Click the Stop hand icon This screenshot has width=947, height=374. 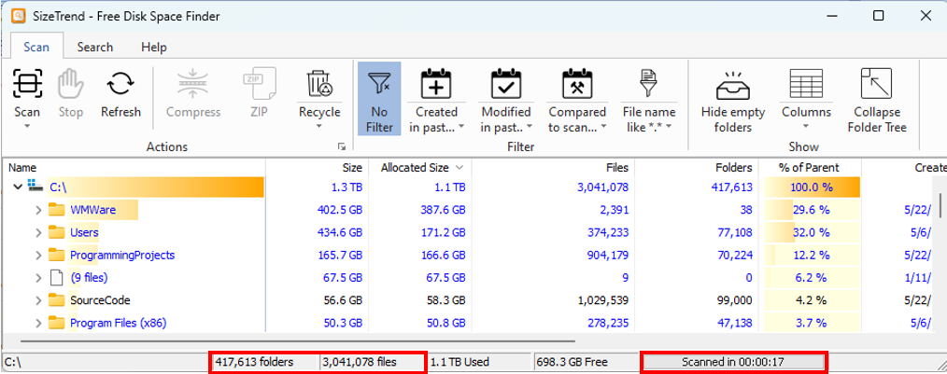tap(70, 83)
